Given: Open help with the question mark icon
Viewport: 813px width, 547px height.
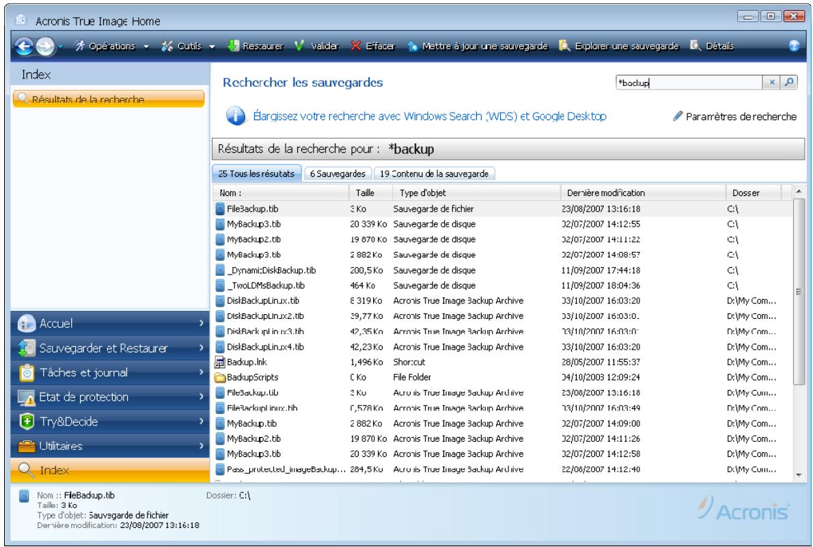Looking at the screenshot, I should pos(794,46).
